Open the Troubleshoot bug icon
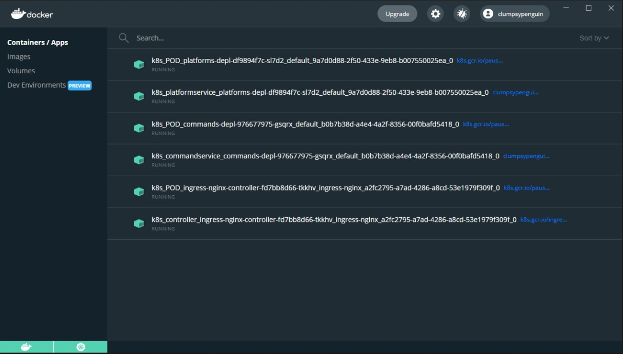This screenshot has width=623, height=354. [x=462, y=14]
